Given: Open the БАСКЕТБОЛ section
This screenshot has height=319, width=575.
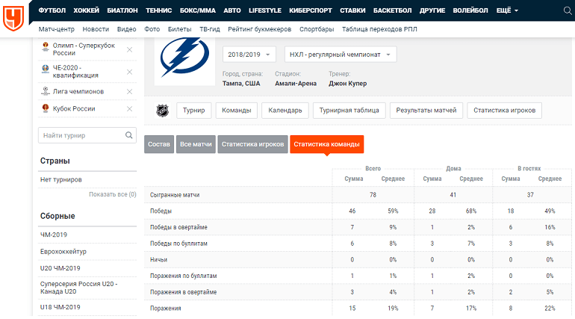Looking at the screenshot, I should coord(392,10).
